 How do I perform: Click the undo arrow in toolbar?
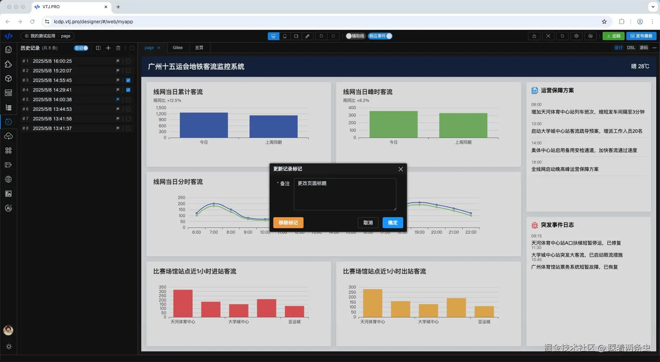click(321, 36)
